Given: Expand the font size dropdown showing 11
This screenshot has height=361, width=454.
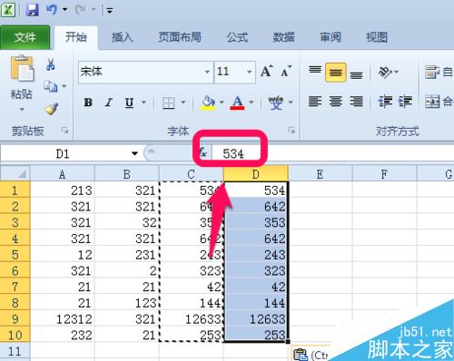Looking at the screenshot, I should (250, 72).
